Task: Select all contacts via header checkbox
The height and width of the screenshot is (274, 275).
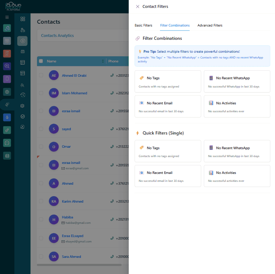Action: click(x=41, y=61)
